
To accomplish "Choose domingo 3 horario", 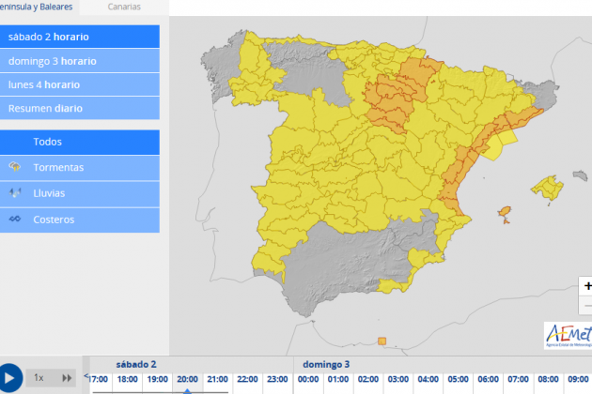I will (x=80, y=61).
